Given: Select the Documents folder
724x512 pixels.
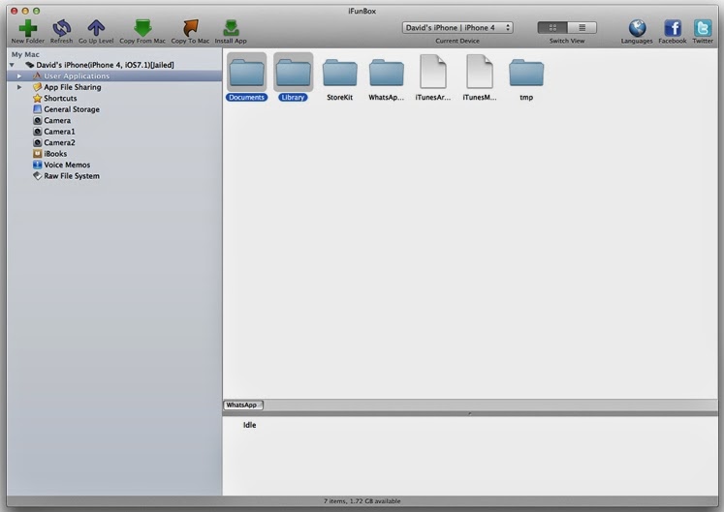Looking at the screenshot, I should click(x=246, y=77).
